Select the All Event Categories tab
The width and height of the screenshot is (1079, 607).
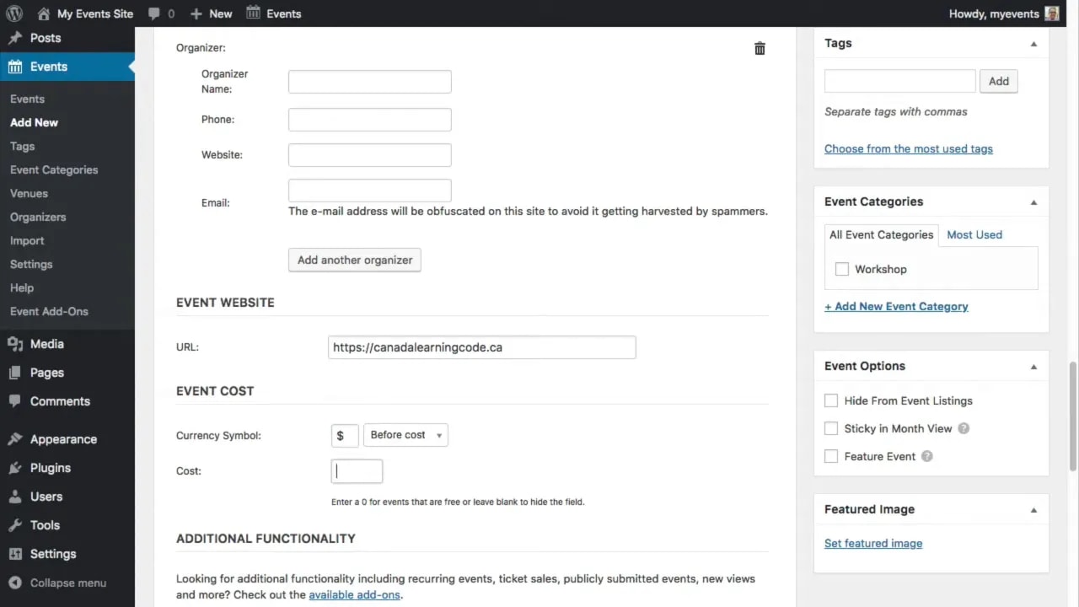[x=881, y=234]
